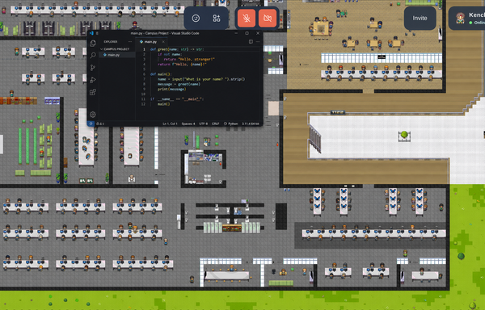Open the Explorer panel's more actions ellipsis

click(x=130, y=41)
